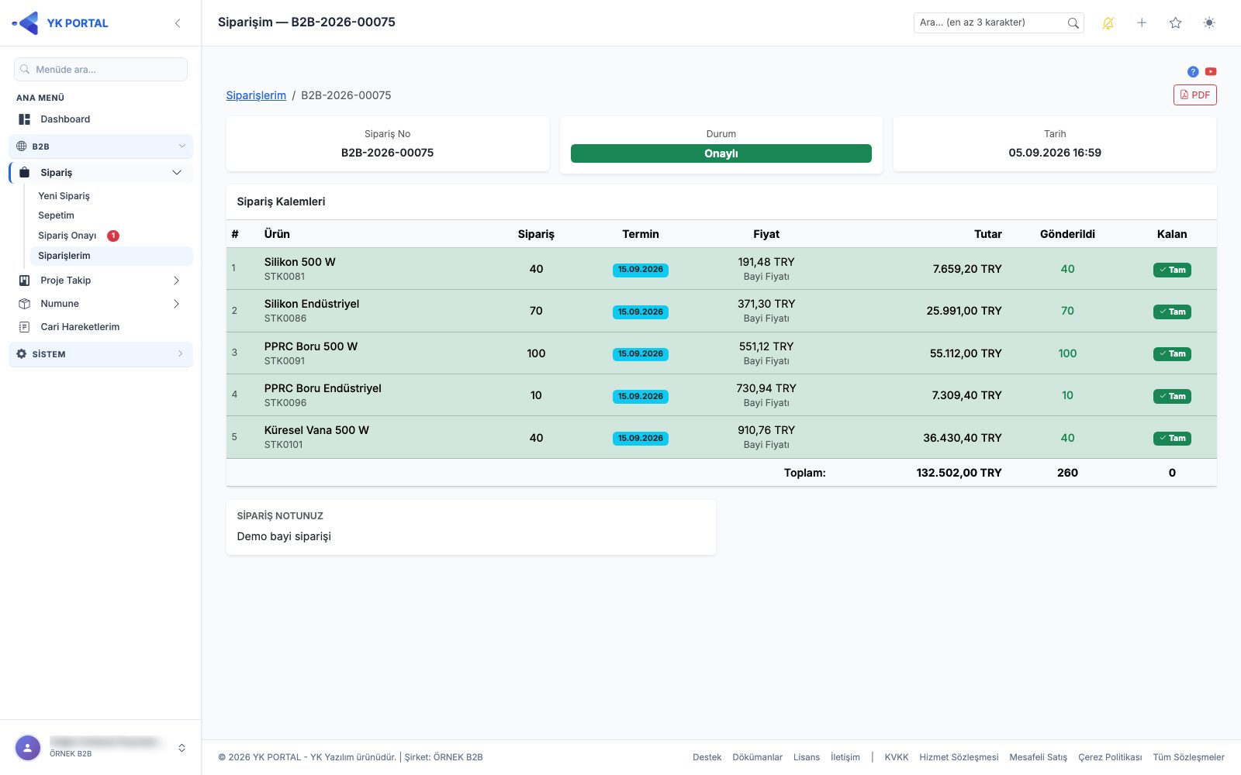This screenshot has width=1241, height=775.
Task: Click the Tam badge for Silikon Endüstriyel
Action: point(1172,312)
